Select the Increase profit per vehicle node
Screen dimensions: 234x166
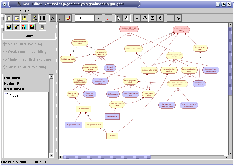174,56
